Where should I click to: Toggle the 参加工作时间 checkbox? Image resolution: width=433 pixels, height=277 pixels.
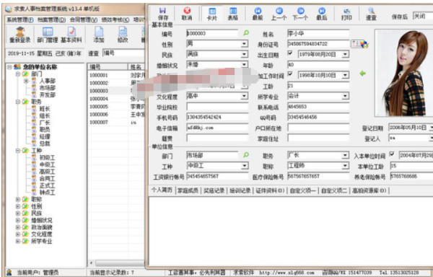[290, 74]
